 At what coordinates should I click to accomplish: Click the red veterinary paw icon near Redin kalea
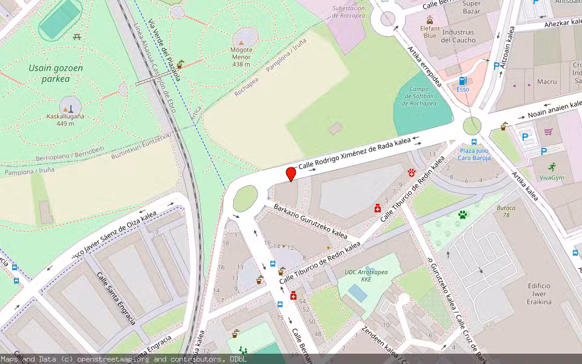click(412, 174)
